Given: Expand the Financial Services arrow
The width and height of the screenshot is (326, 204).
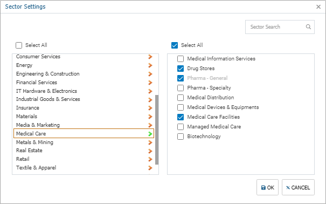Looking at the screenshot, I should (150, 83).
